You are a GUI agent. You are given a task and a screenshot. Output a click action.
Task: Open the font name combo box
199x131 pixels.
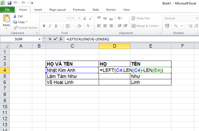(x=55, y=18)
